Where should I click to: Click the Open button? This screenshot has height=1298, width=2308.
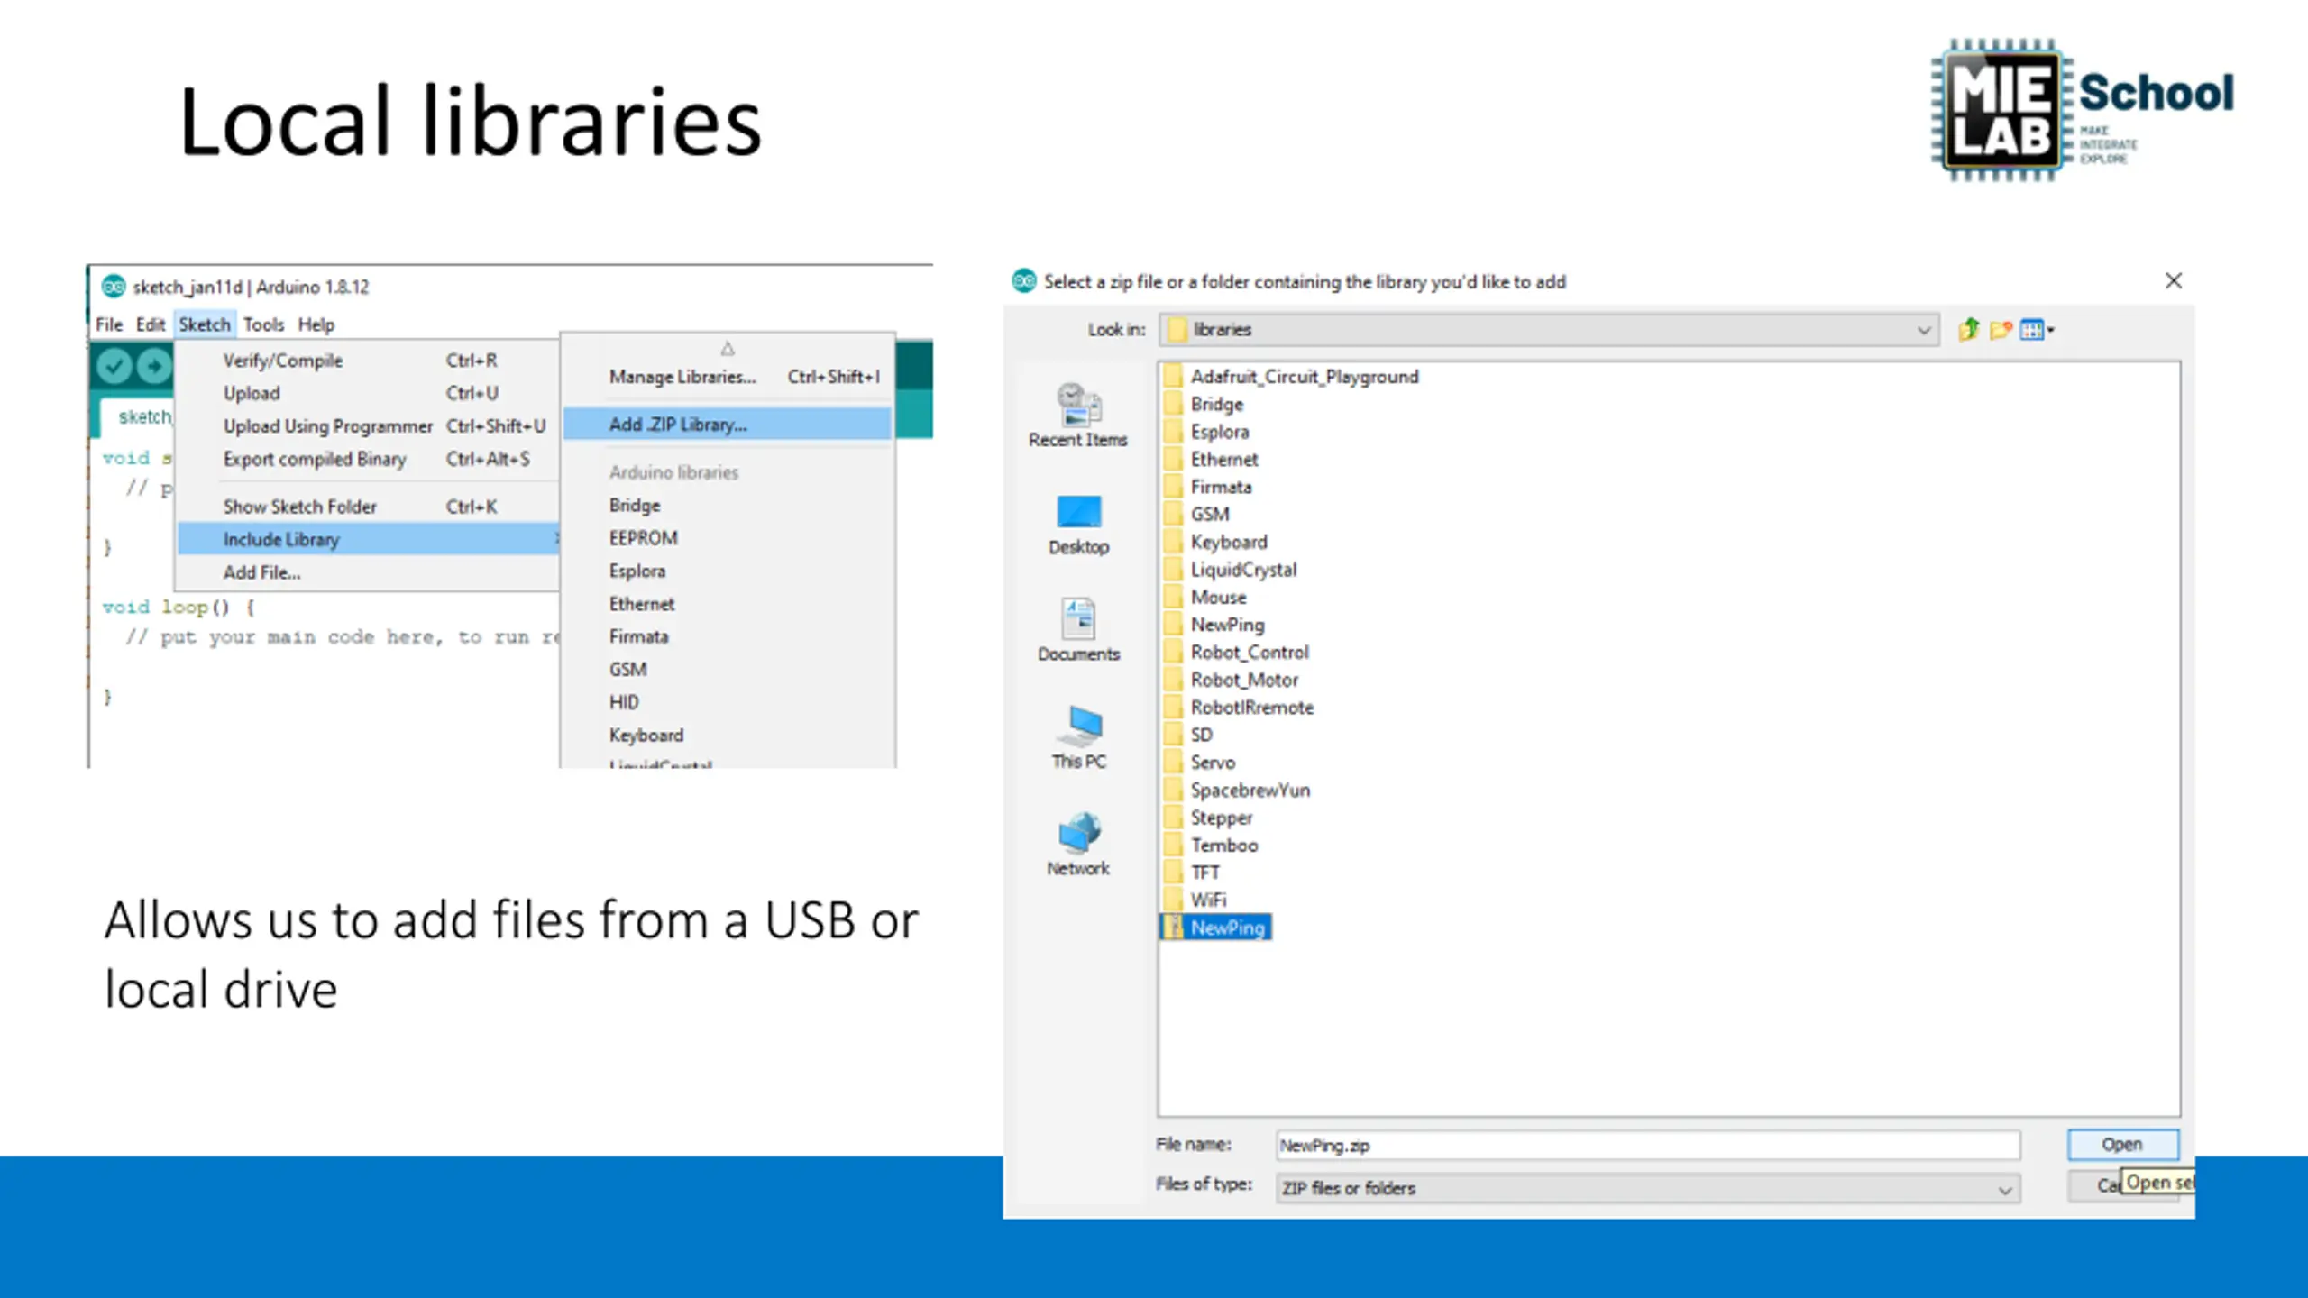point(2122,1145)
